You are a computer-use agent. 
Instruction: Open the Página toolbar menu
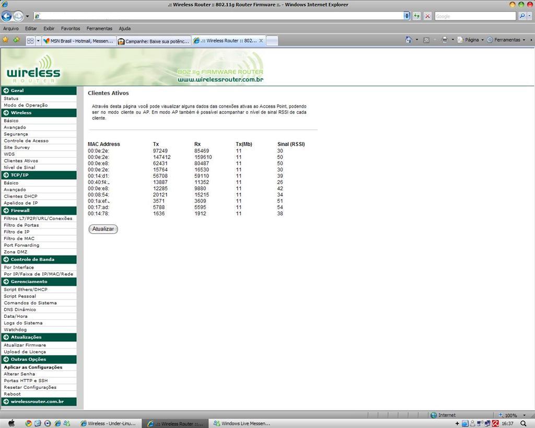pos(471,40)
